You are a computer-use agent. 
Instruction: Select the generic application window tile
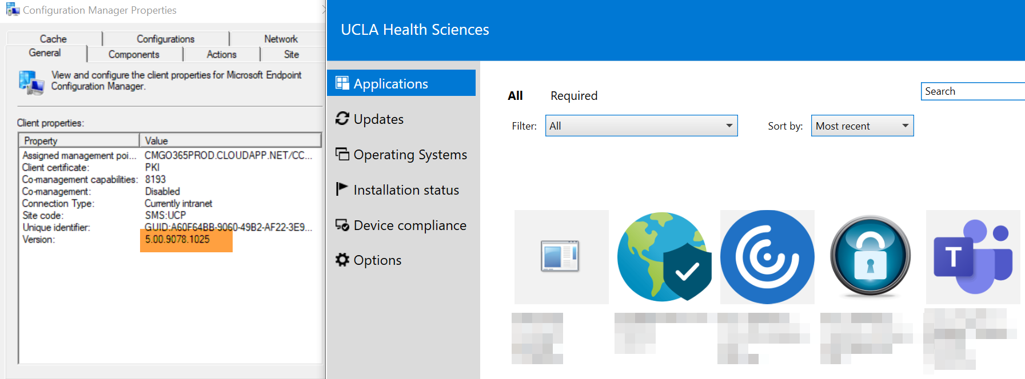click(x=561, y=257)
